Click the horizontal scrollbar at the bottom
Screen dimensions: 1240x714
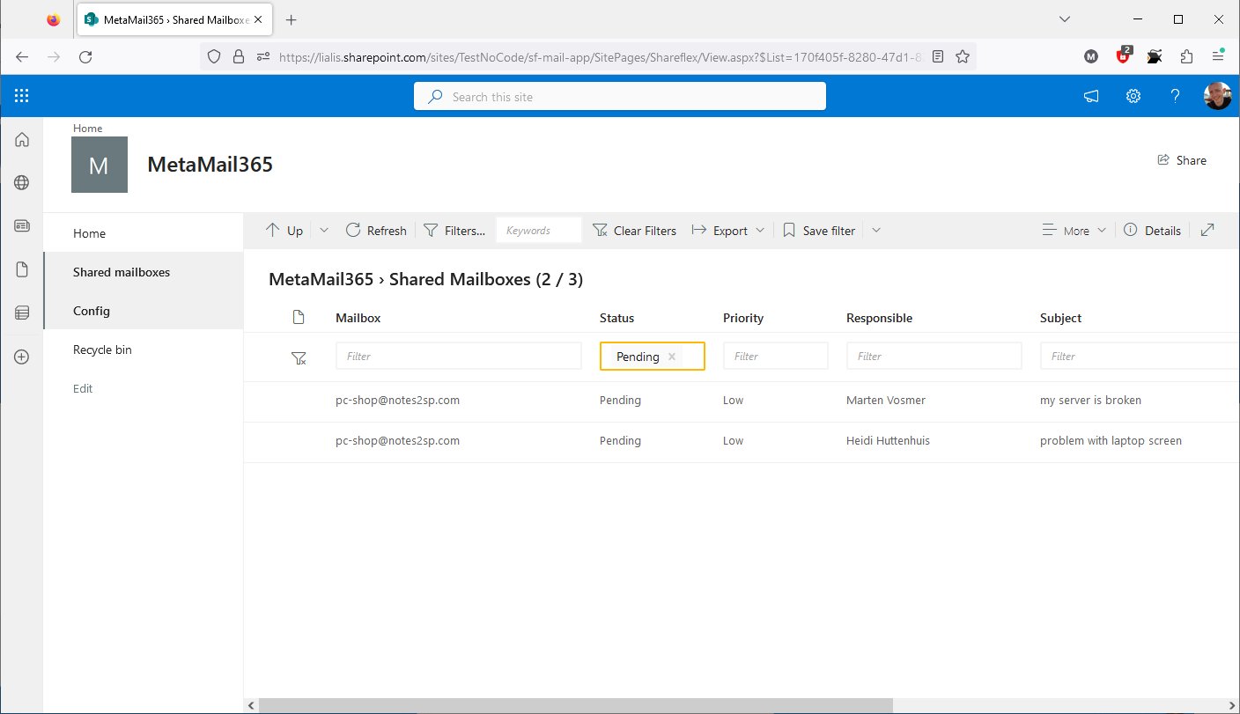point(575,705)
